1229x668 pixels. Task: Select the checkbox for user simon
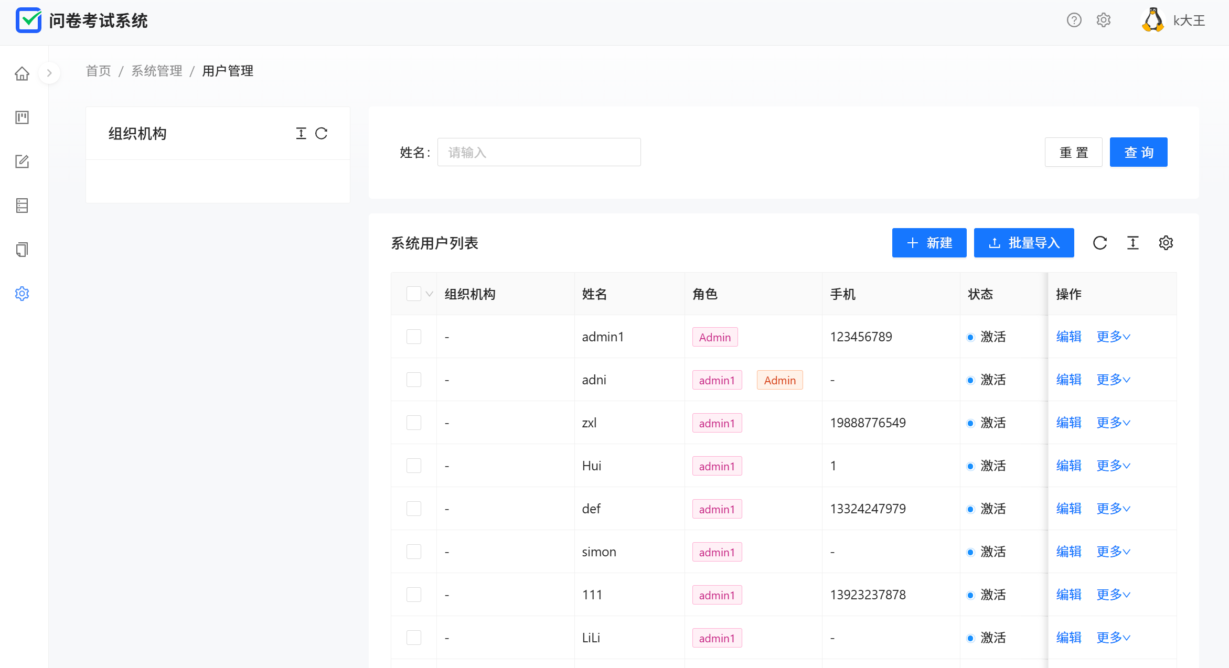tap(414, 552)
